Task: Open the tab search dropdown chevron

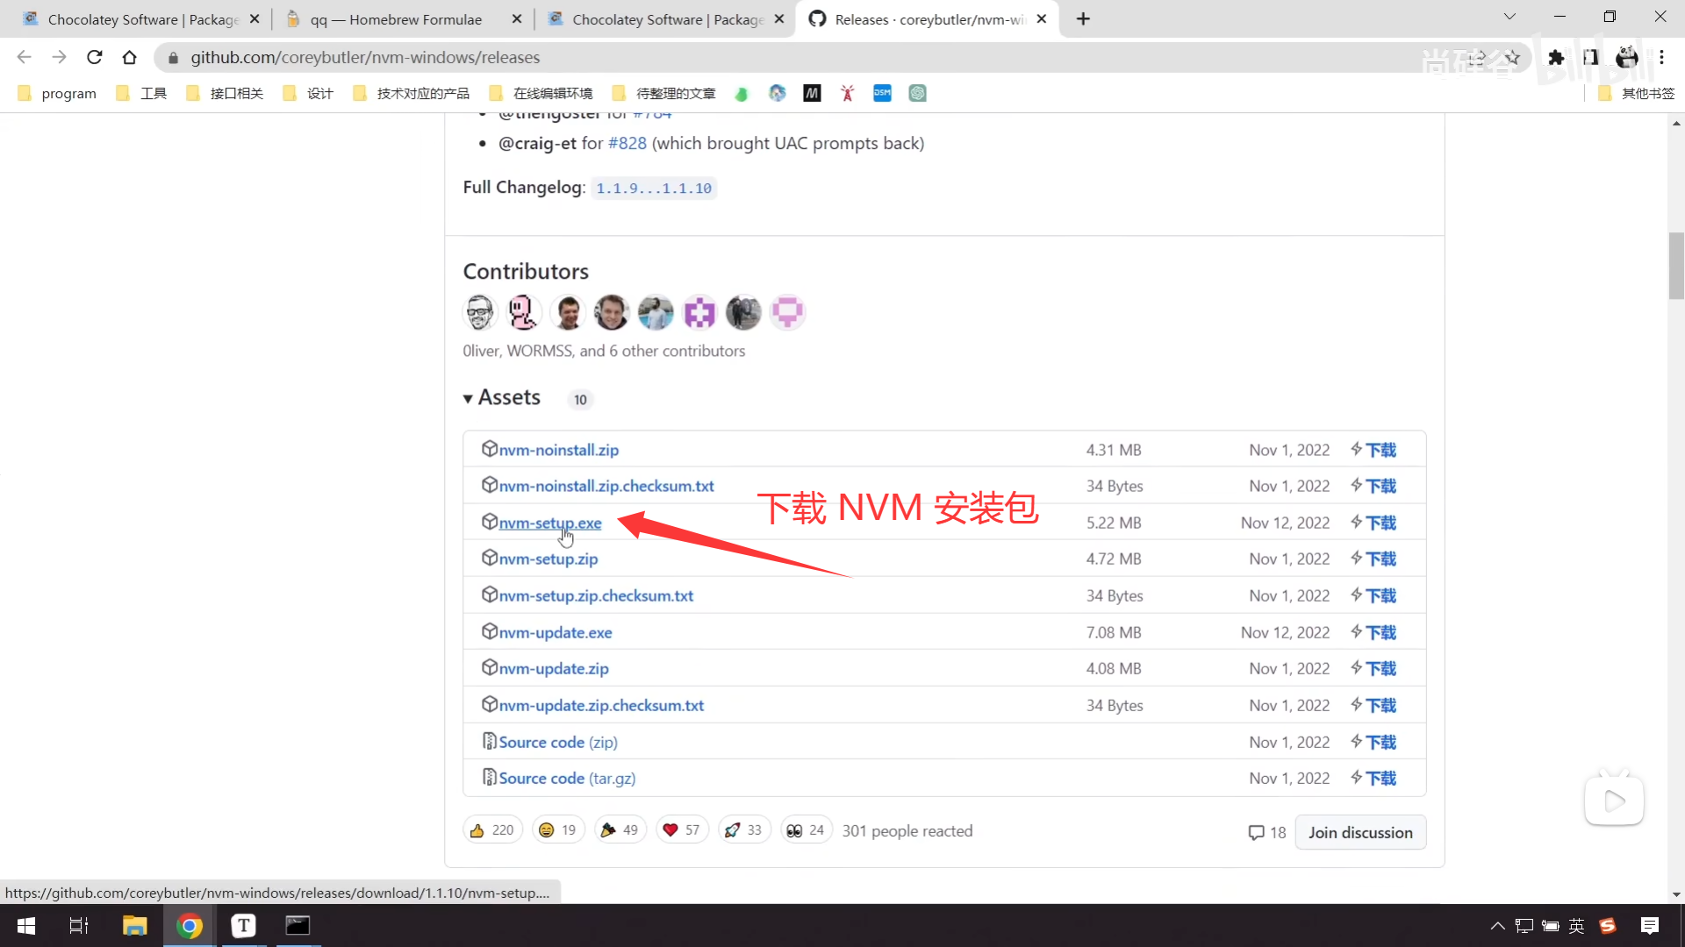Action: coord(1509,17)
